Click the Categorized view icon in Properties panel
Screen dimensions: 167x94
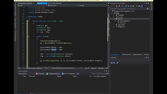[112, 63]
